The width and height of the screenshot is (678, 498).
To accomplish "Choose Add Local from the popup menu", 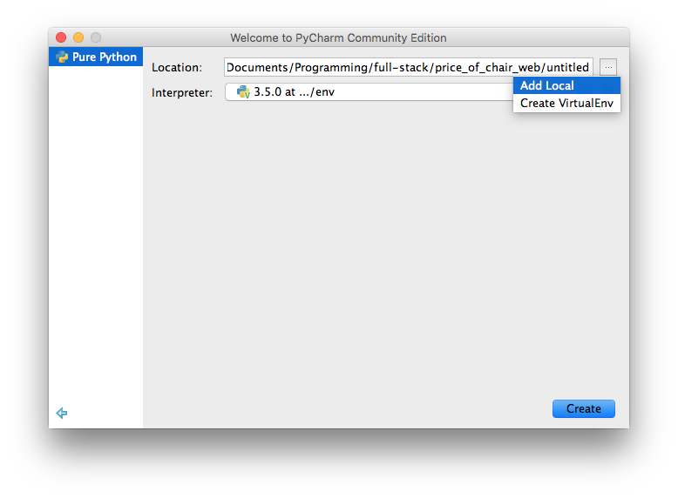I will [x=566, y=85].
